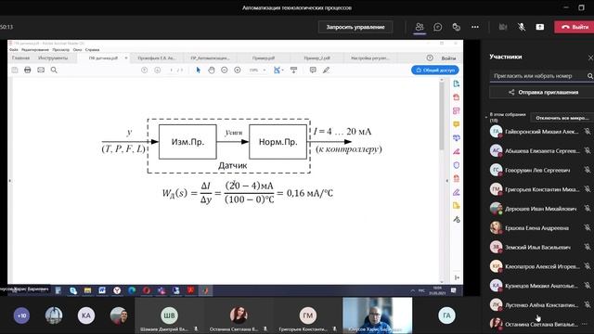The width and height of the screenshot is (594, 334).
Task: Click the Войти sign-in link in Acrobat
Action: [448, 58]
